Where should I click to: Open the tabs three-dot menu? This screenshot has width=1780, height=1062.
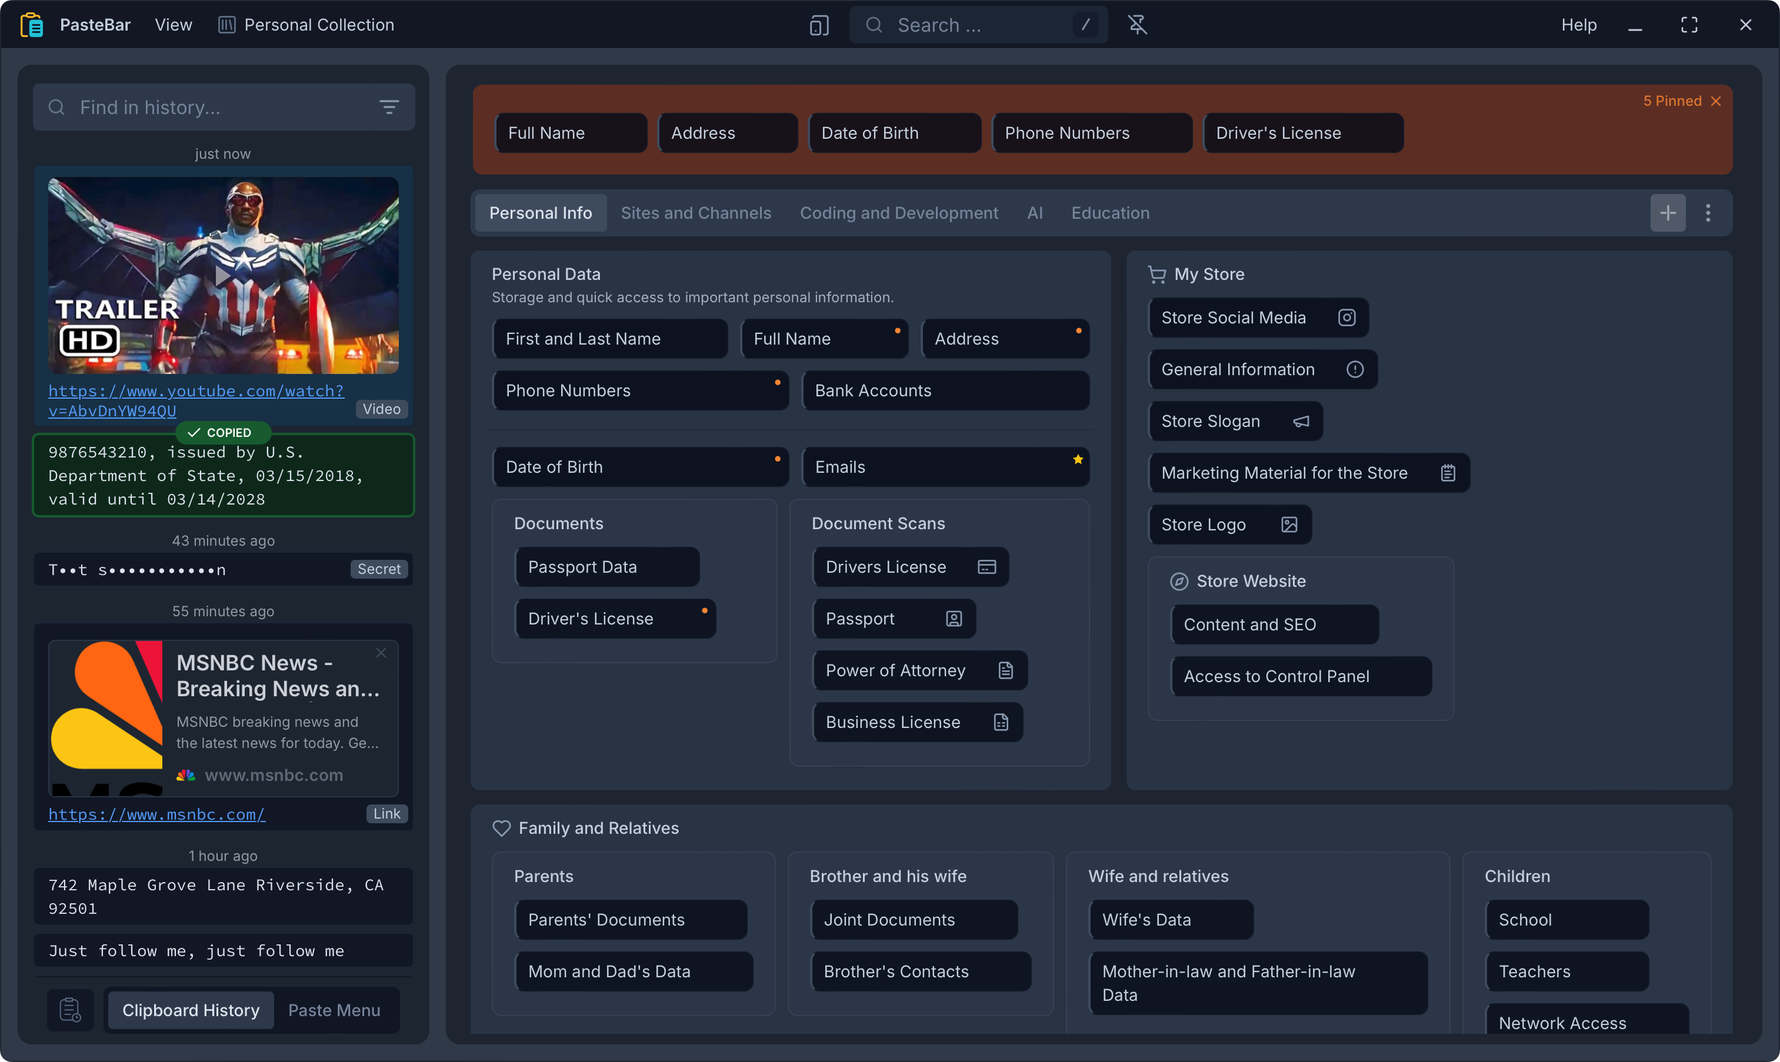(x=1708, y=212)
